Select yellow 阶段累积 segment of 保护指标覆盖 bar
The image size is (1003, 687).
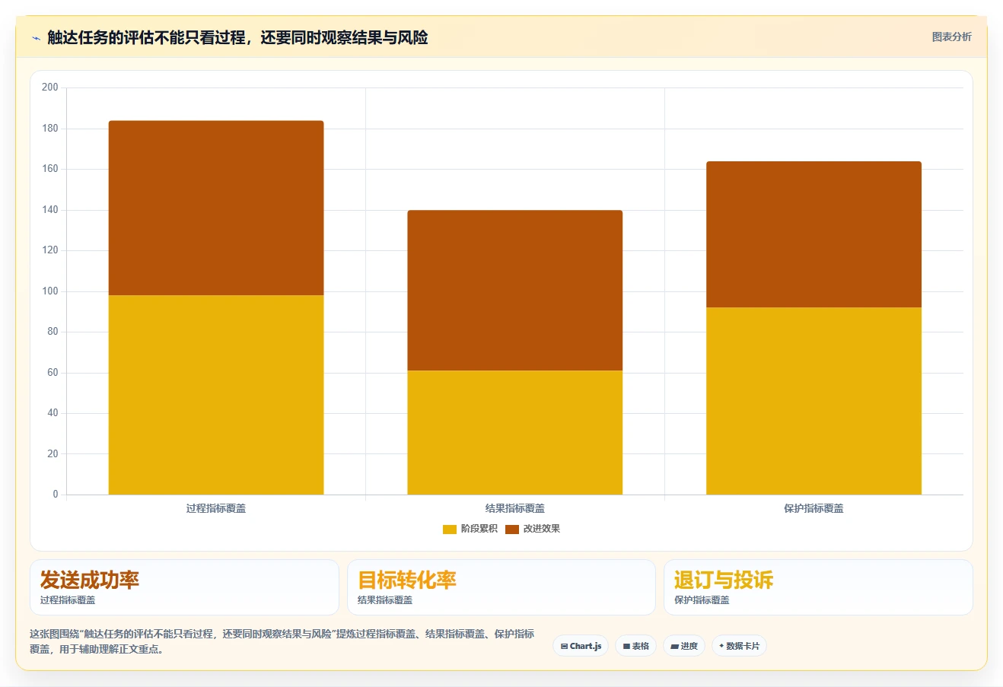[x=814, y=401]
